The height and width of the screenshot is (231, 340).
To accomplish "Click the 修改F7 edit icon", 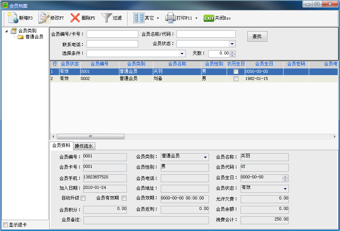I will pos(44,18).
